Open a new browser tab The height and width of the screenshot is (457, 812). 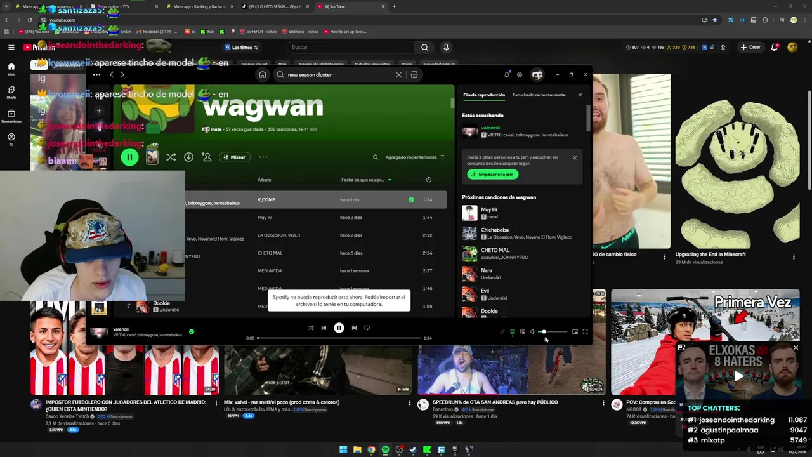pos(394,6)
